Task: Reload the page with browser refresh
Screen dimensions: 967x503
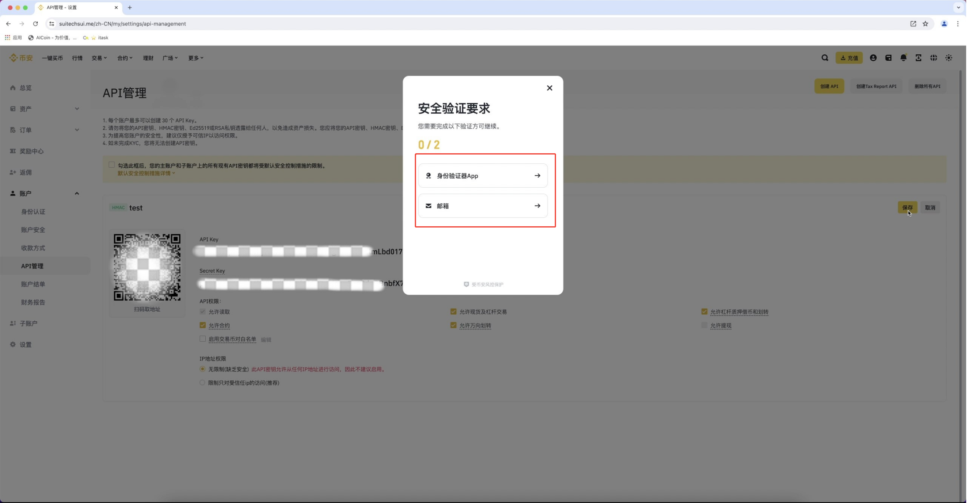Action: [36, 24]
